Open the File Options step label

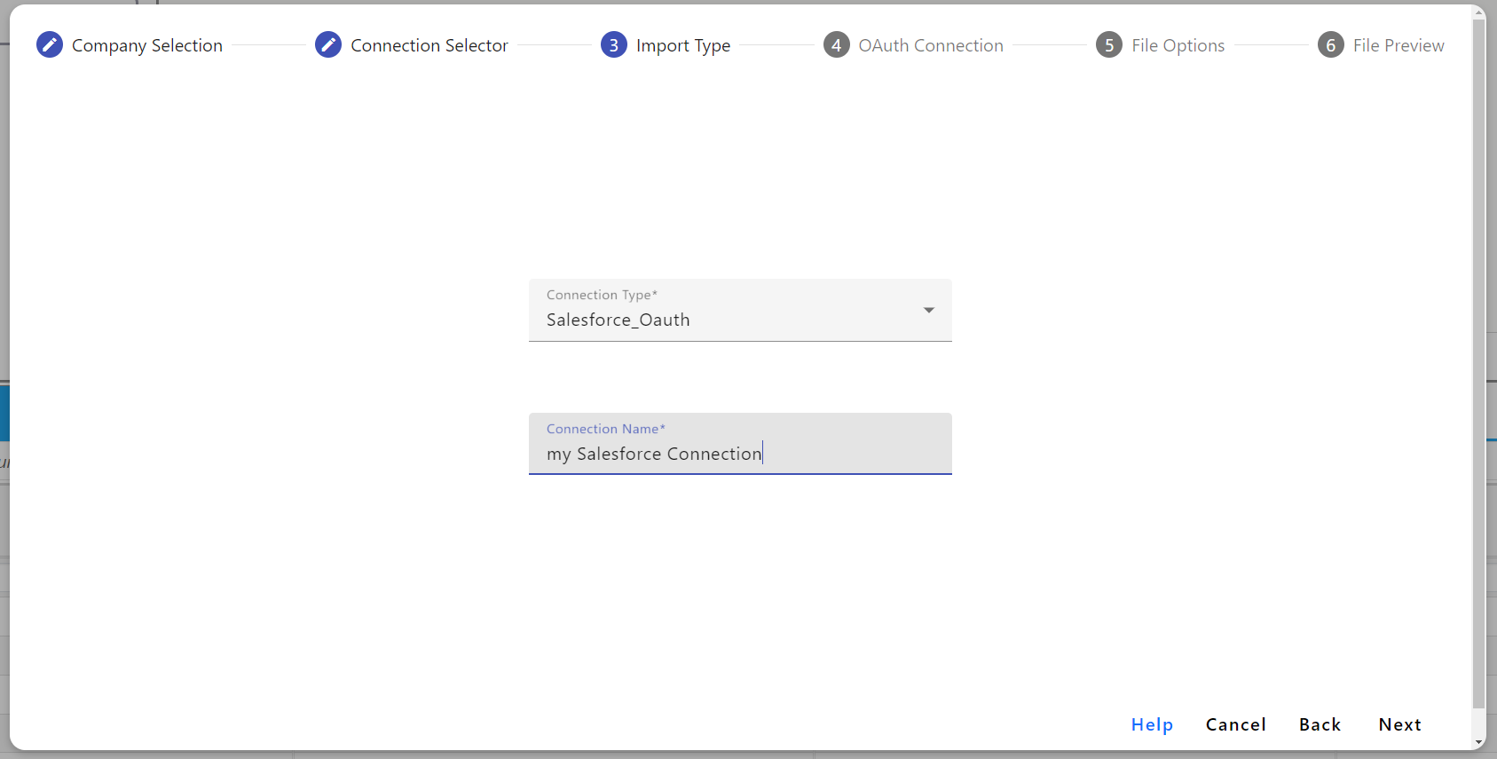(1178, 45)
